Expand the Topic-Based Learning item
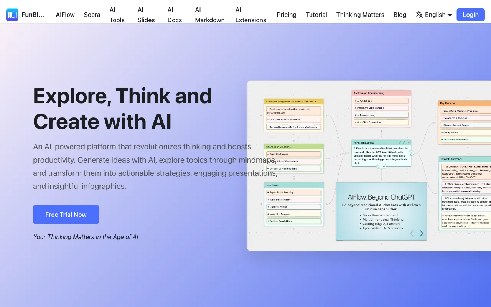 (x=293, y=193)
